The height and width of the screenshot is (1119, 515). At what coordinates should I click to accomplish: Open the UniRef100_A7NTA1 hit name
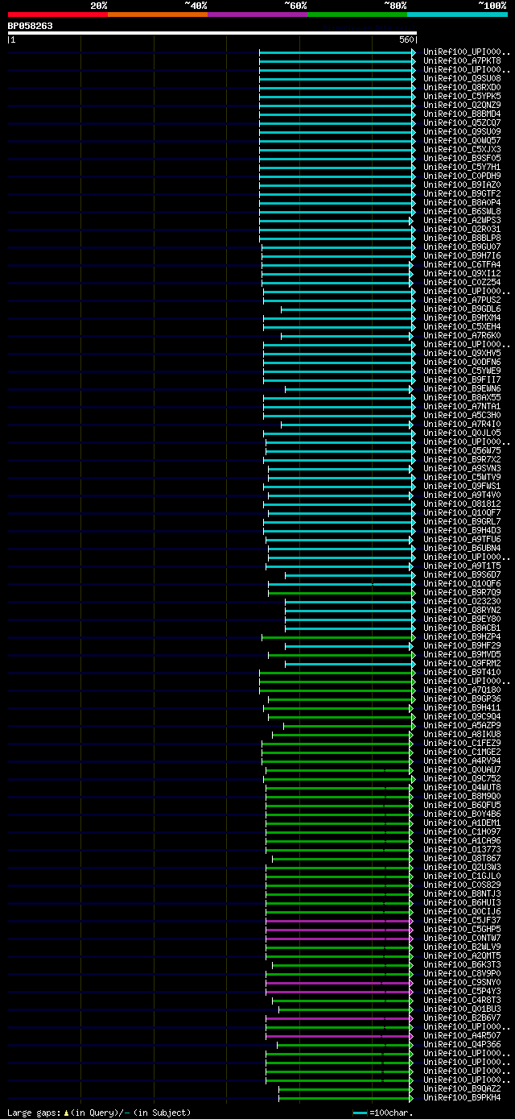[462, 406]
